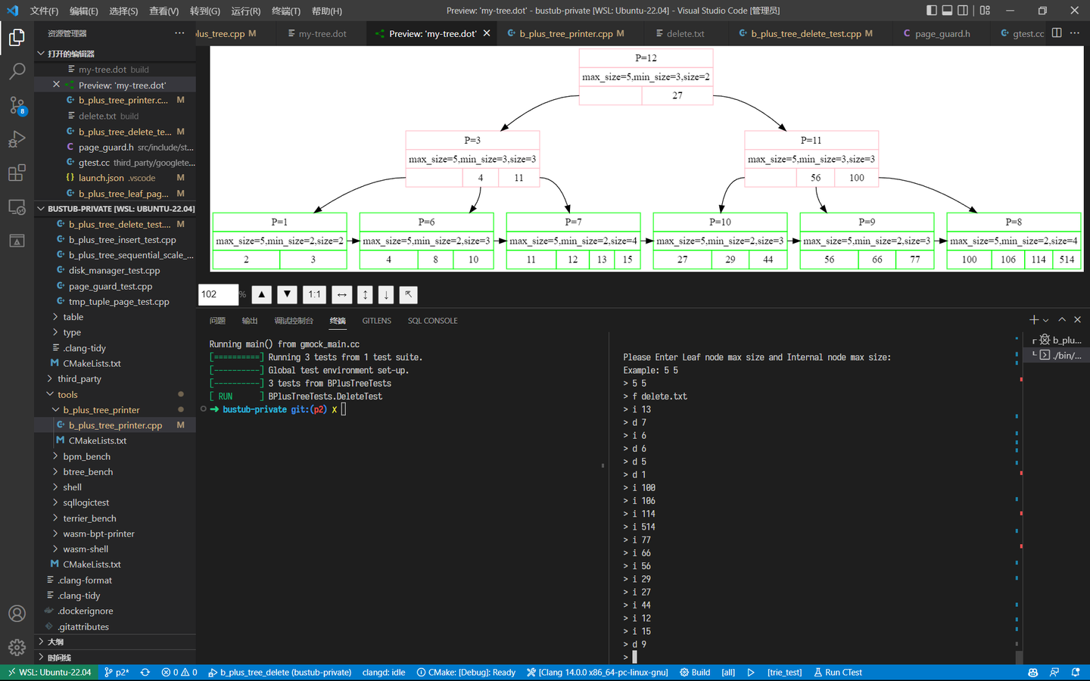Open the Source Control view

(x=17, y=105)
